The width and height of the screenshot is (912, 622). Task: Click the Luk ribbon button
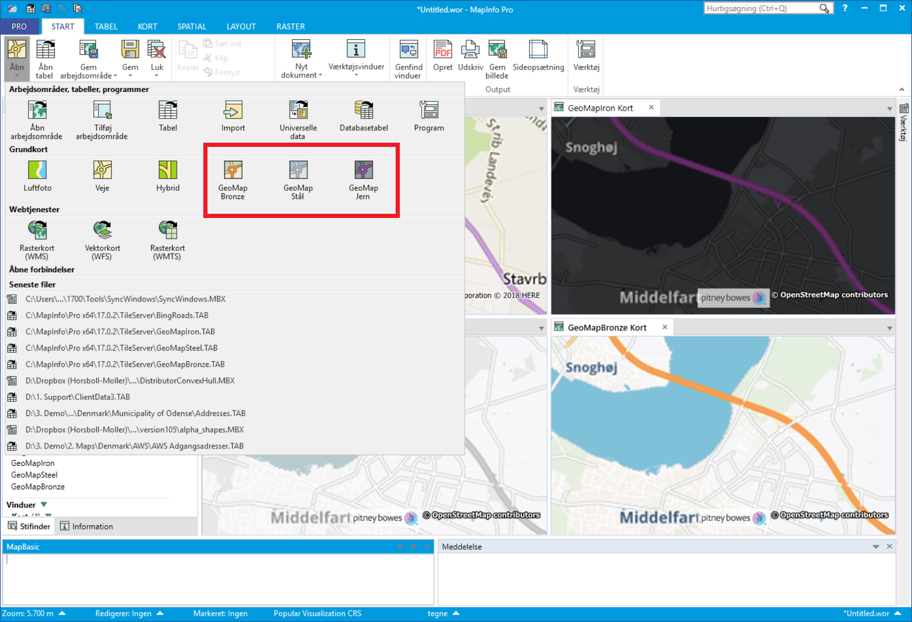click(157, 59)
